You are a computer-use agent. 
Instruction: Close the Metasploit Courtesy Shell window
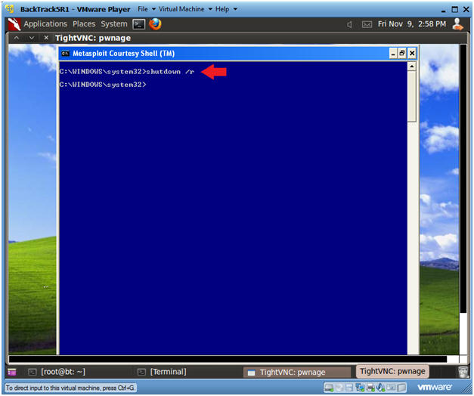pos(412,54)
